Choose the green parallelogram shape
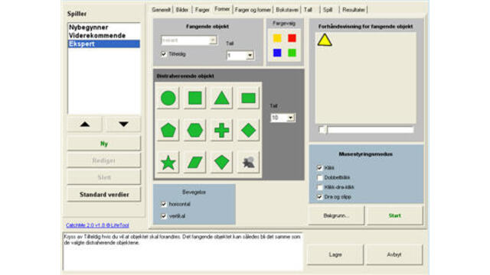 click(194, 162)
